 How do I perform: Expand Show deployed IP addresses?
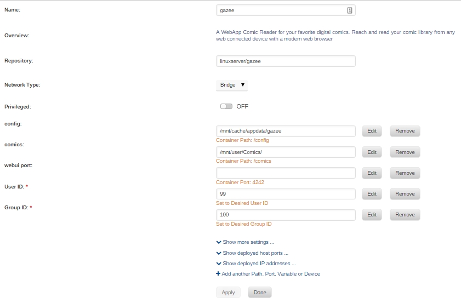coord(256,264)
